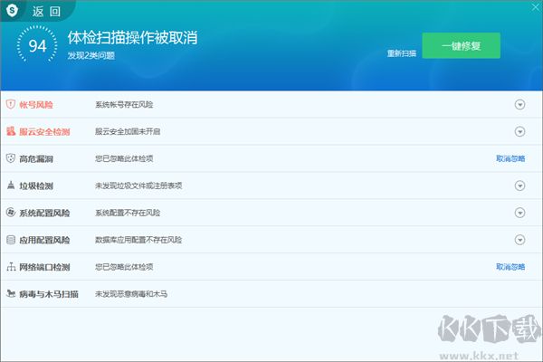This screenshot has width=543, height=362.
Task: Click the text 未发现垃圾文件或注册表项
Action: [x=138, y=186]
